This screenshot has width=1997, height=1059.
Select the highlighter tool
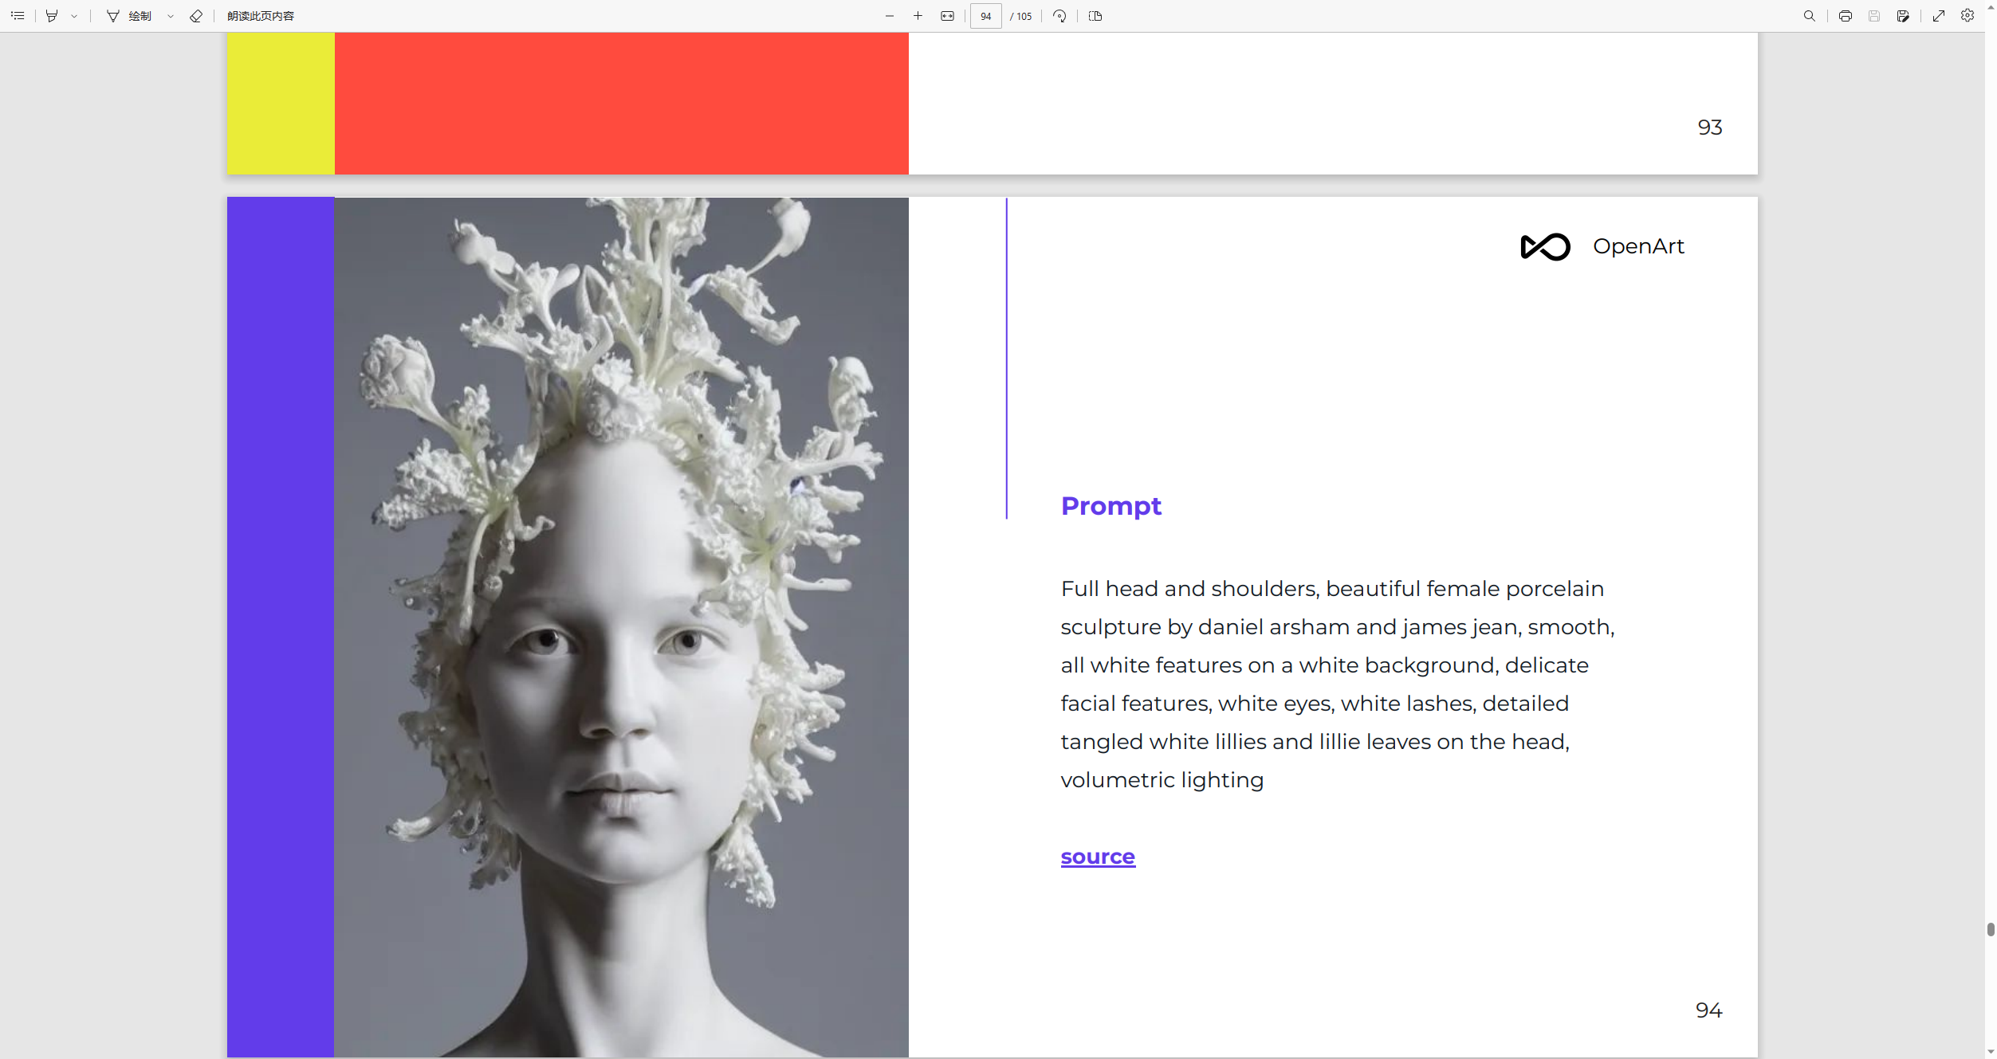tap(52, 16)
